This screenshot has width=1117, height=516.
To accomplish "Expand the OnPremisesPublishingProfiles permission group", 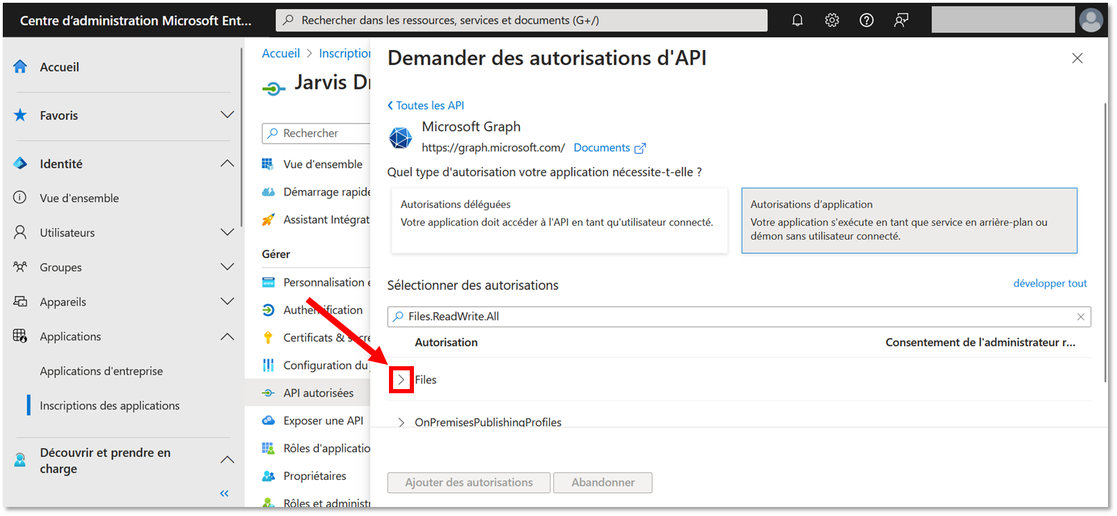I will pyautogui.click(x=401, y=422).
